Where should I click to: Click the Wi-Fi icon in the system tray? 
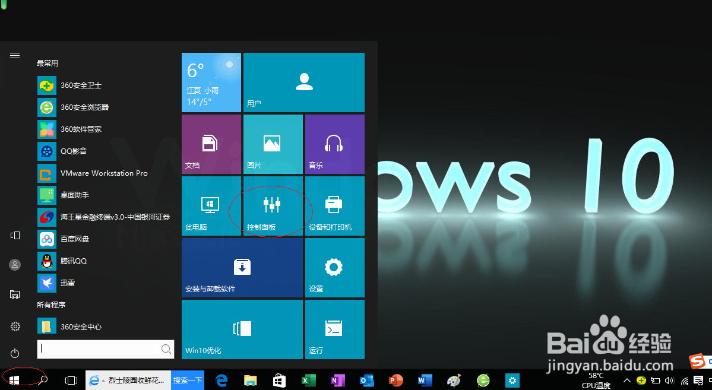(684, 381)
